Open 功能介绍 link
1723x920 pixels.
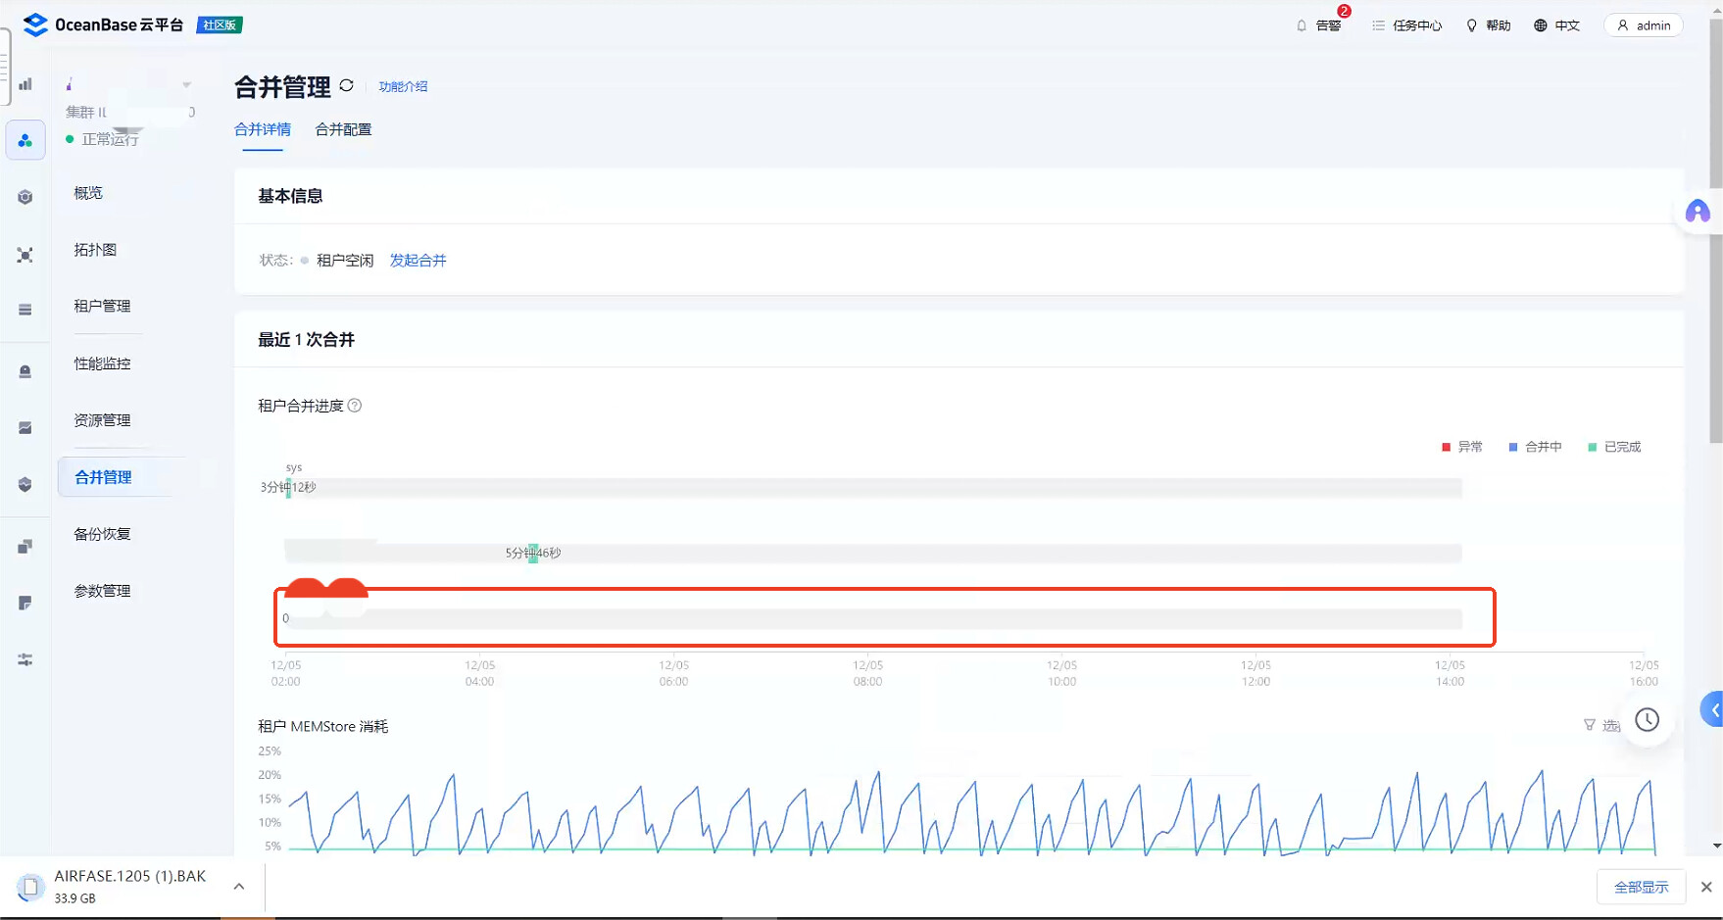click(403, 86)
